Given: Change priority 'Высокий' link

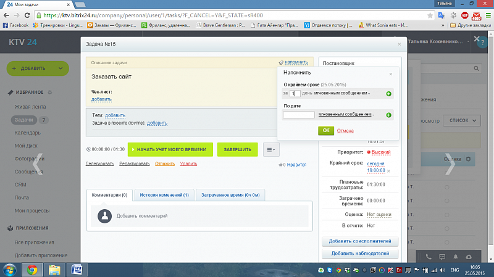Looking at the screenshot, I should point(381,152).
